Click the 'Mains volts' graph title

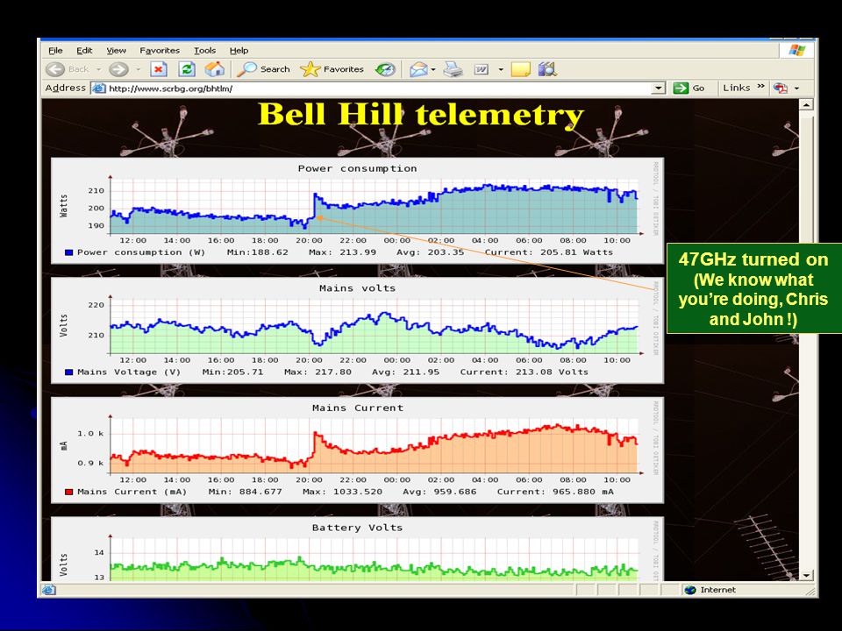coord(358,288)
